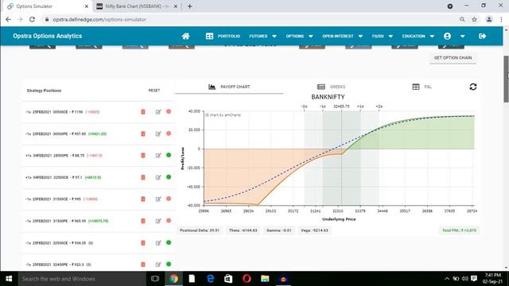This screenshot has width=509, height=286.
Task: Toggle the 25FEB2021 31500CE position dot
Action: pyautogui.click(x=169, y=199)
